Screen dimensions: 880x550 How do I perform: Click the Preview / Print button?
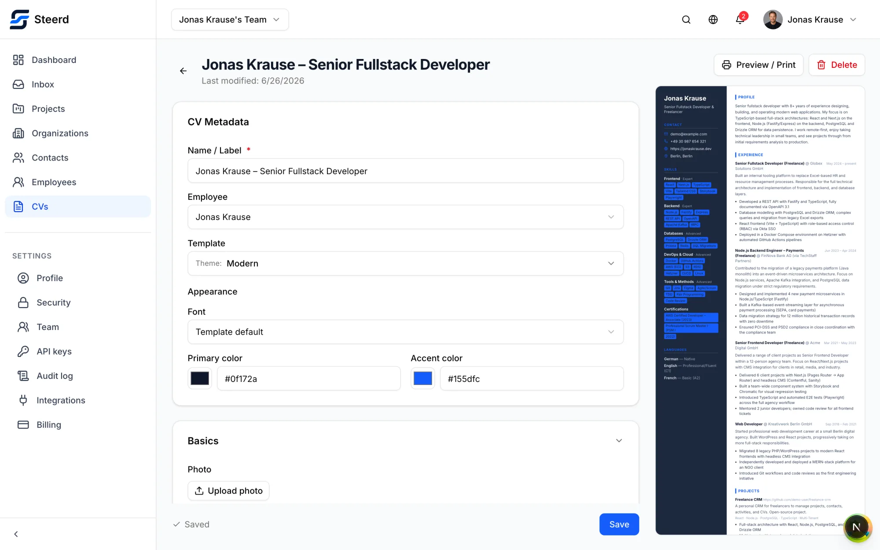759,65
